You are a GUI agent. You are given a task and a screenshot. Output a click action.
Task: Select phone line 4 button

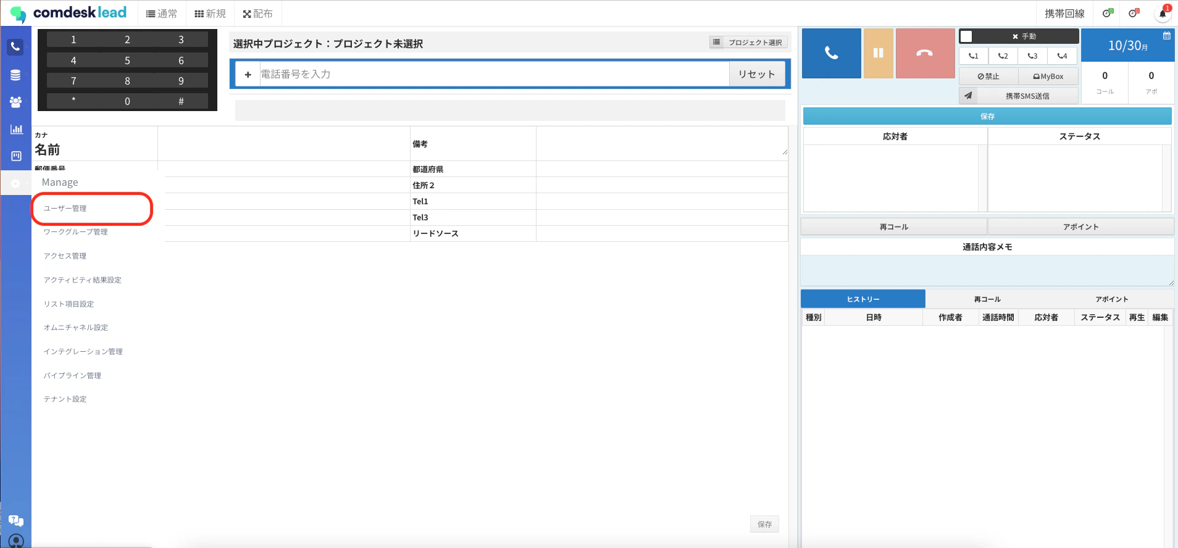click(1062, 56)
